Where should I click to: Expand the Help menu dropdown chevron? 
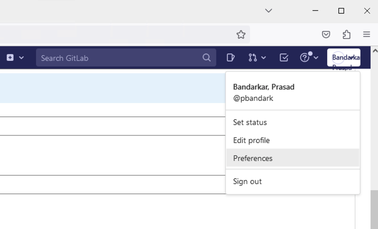(x=315, y=57)
